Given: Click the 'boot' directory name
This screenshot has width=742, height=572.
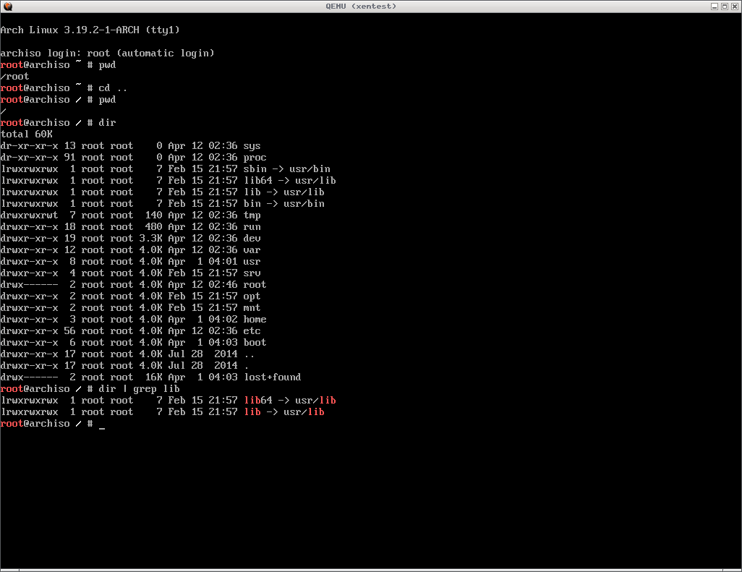Looking at the screenshot, I should click(255, 343).
